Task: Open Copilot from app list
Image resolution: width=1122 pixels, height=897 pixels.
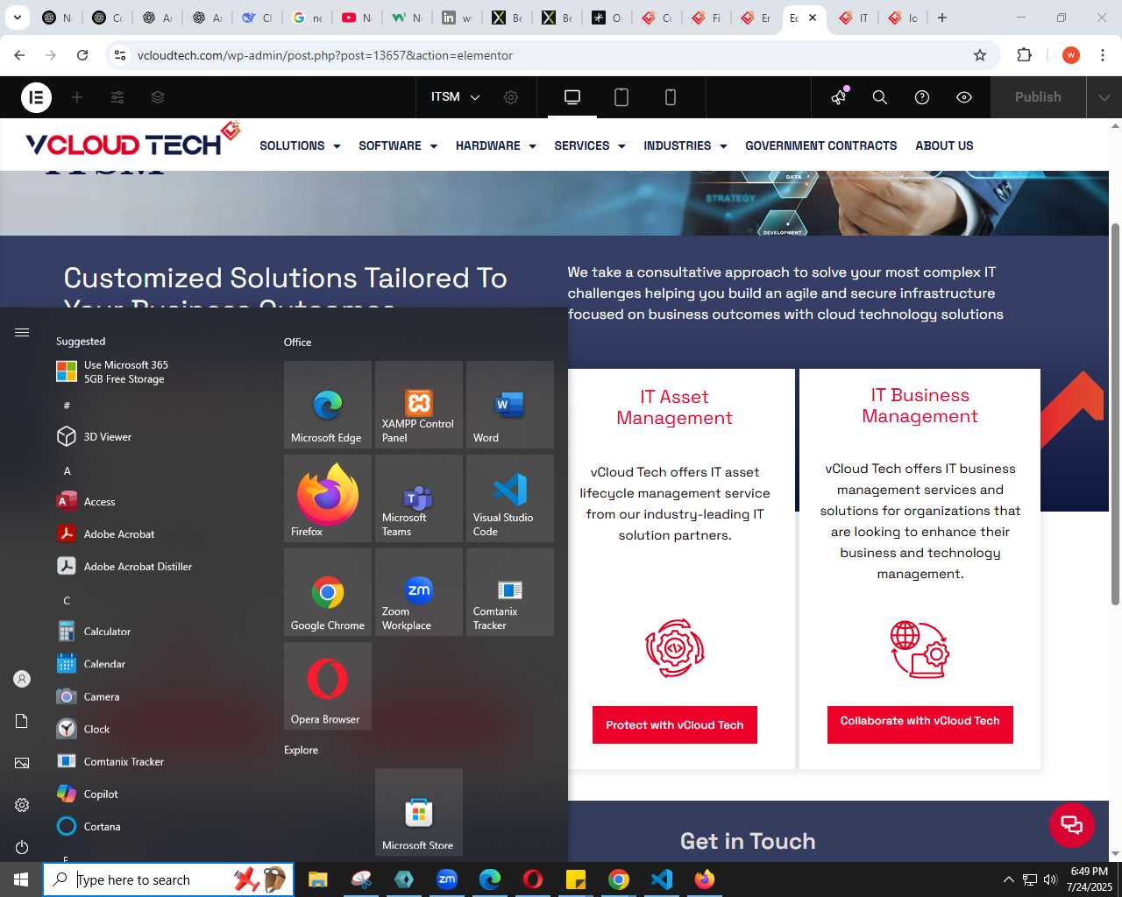Action: coord(158,794)
